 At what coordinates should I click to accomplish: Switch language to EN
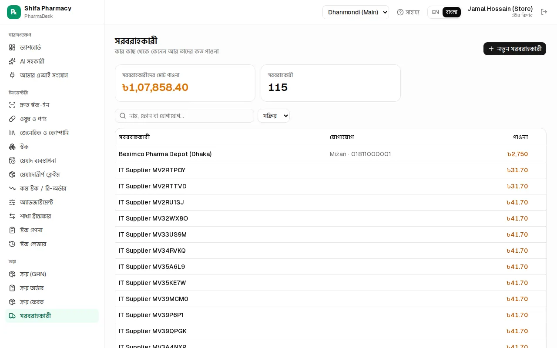(435, 12)
